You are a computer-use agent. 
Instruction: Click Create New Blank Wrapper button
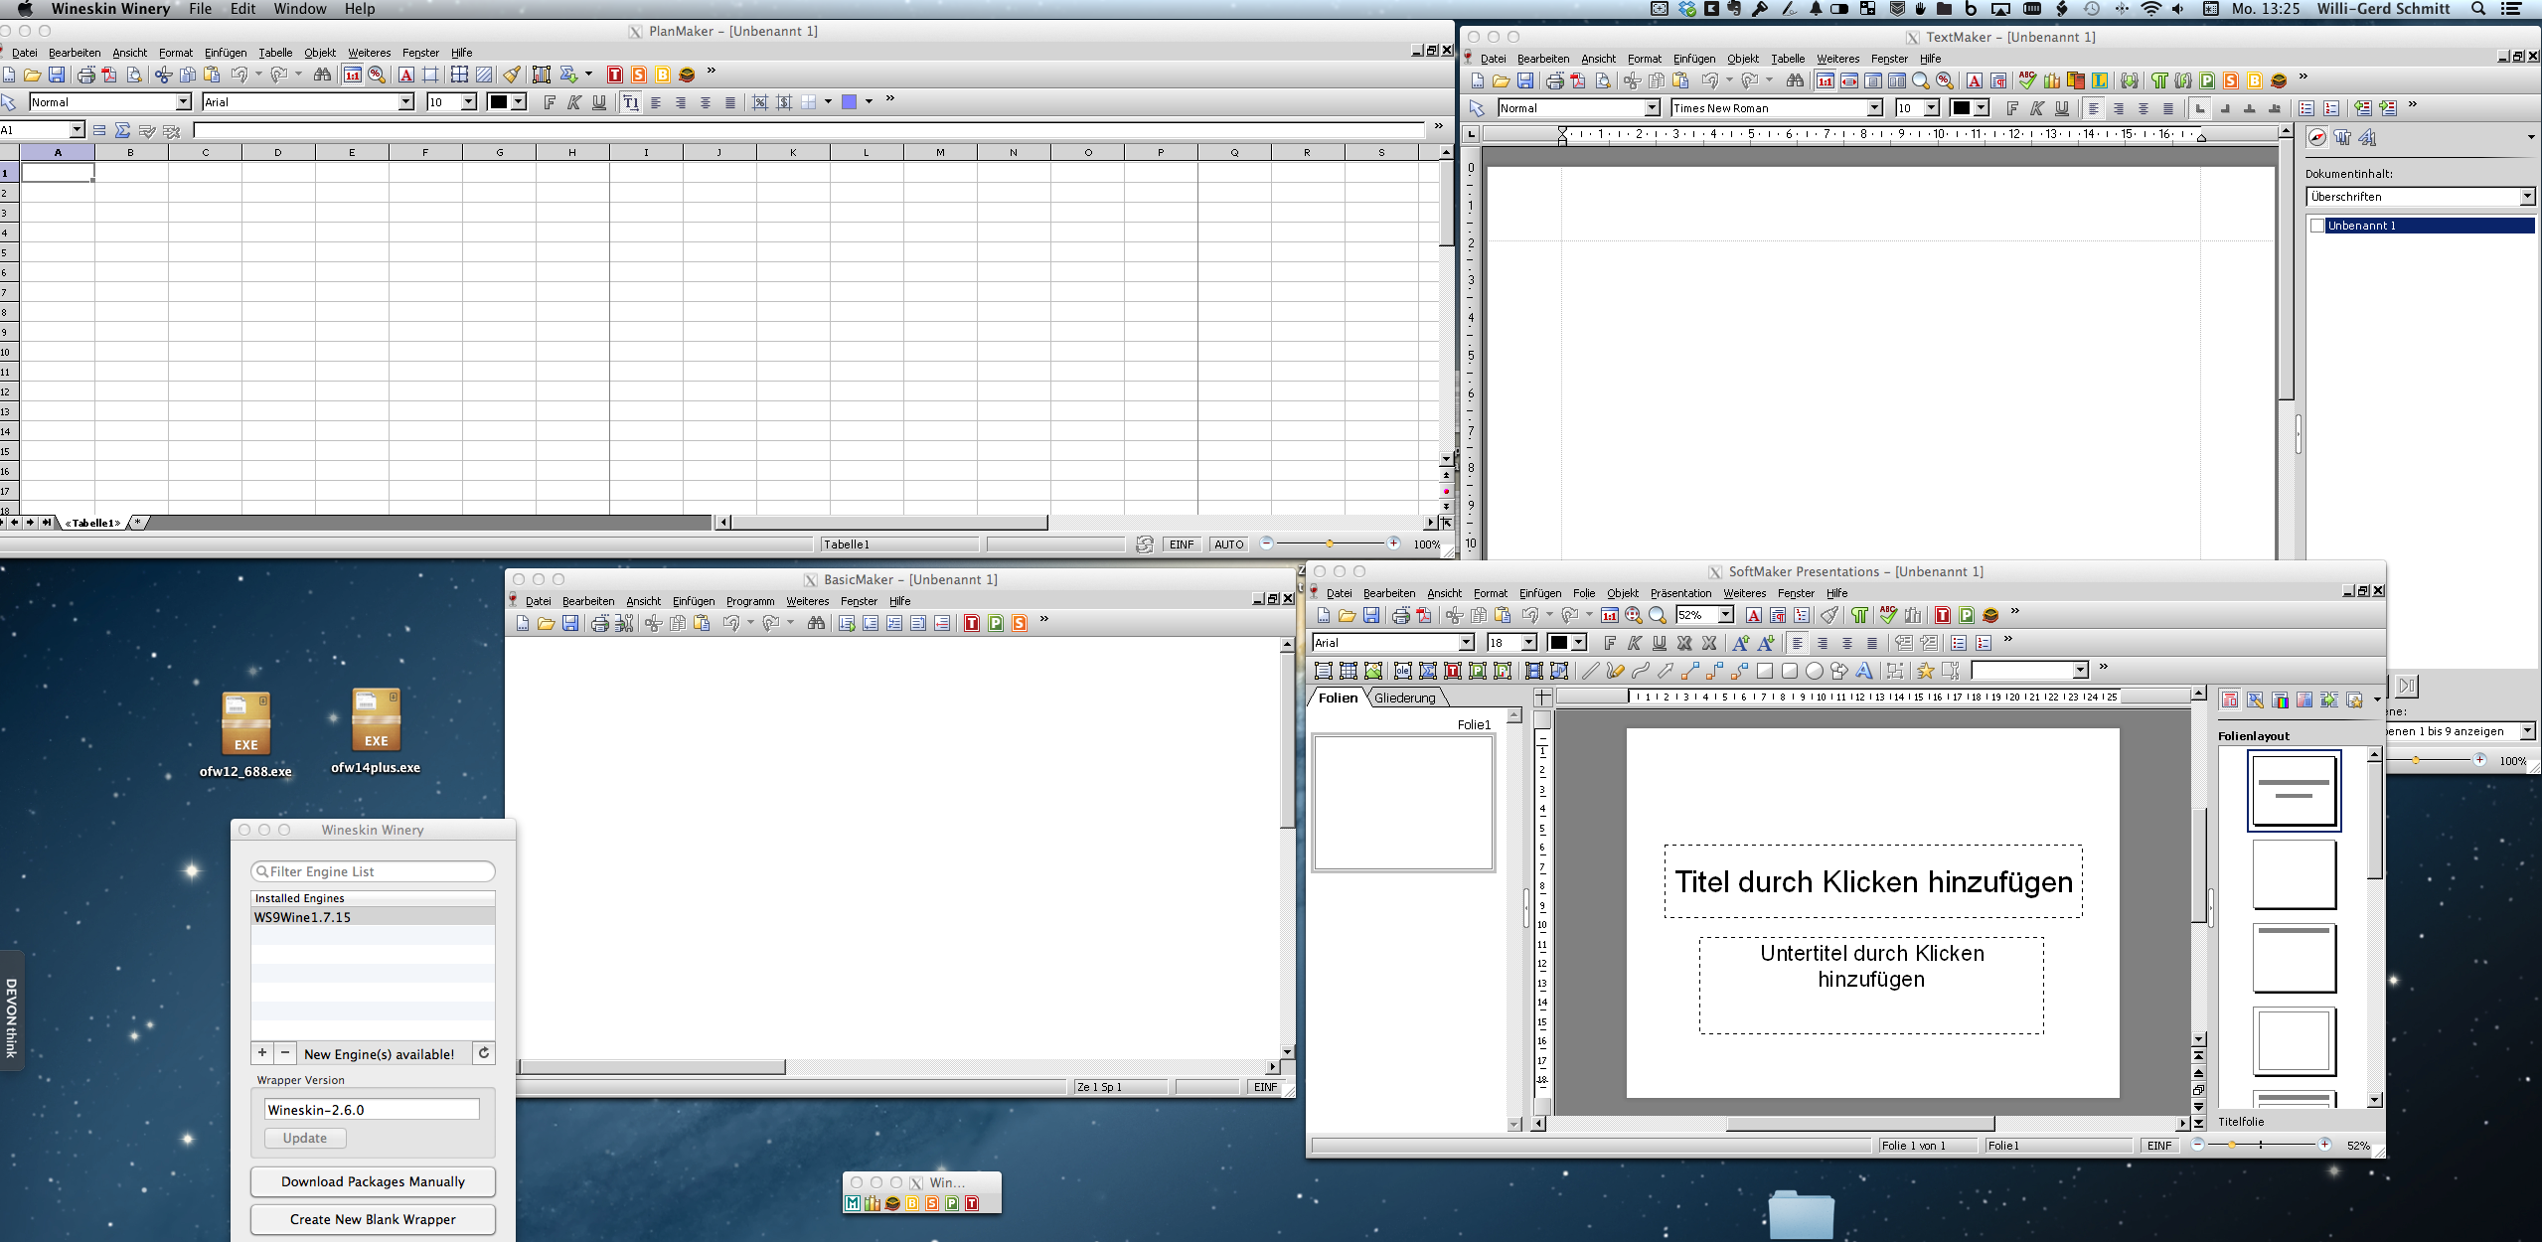[x=373, y=1219]
